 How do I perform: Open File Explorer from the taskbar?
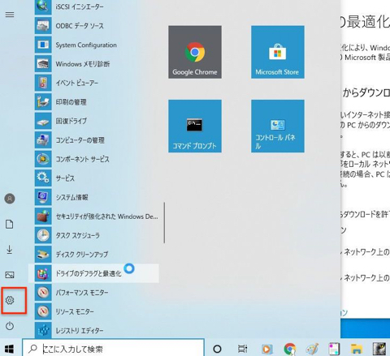[357, 349]
